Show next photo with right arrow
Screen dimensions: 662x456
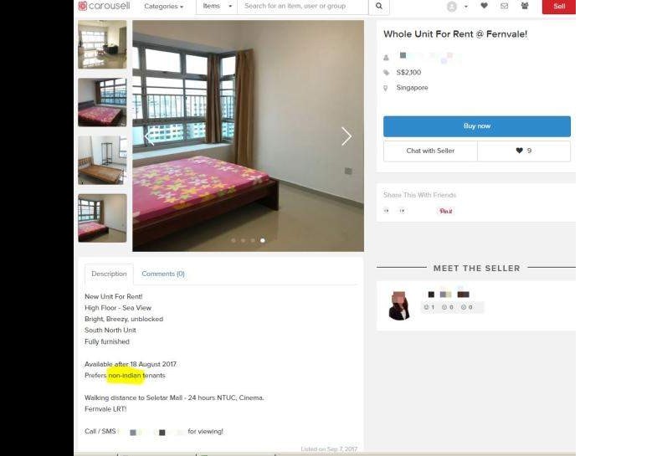(346, 136)
